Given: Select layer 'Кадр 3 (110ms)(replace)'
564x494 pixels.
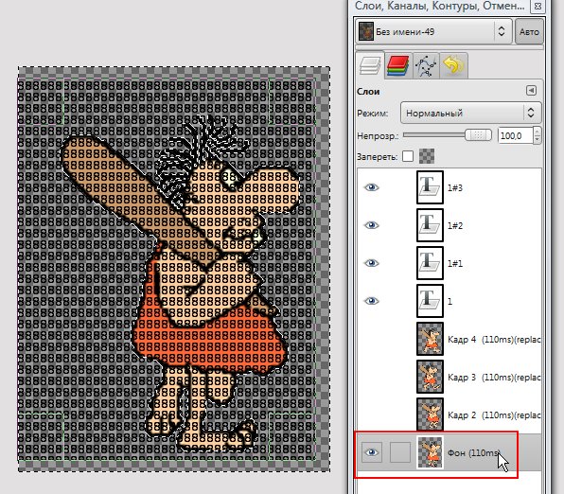Looking at the screenshot, I should 494,377.
